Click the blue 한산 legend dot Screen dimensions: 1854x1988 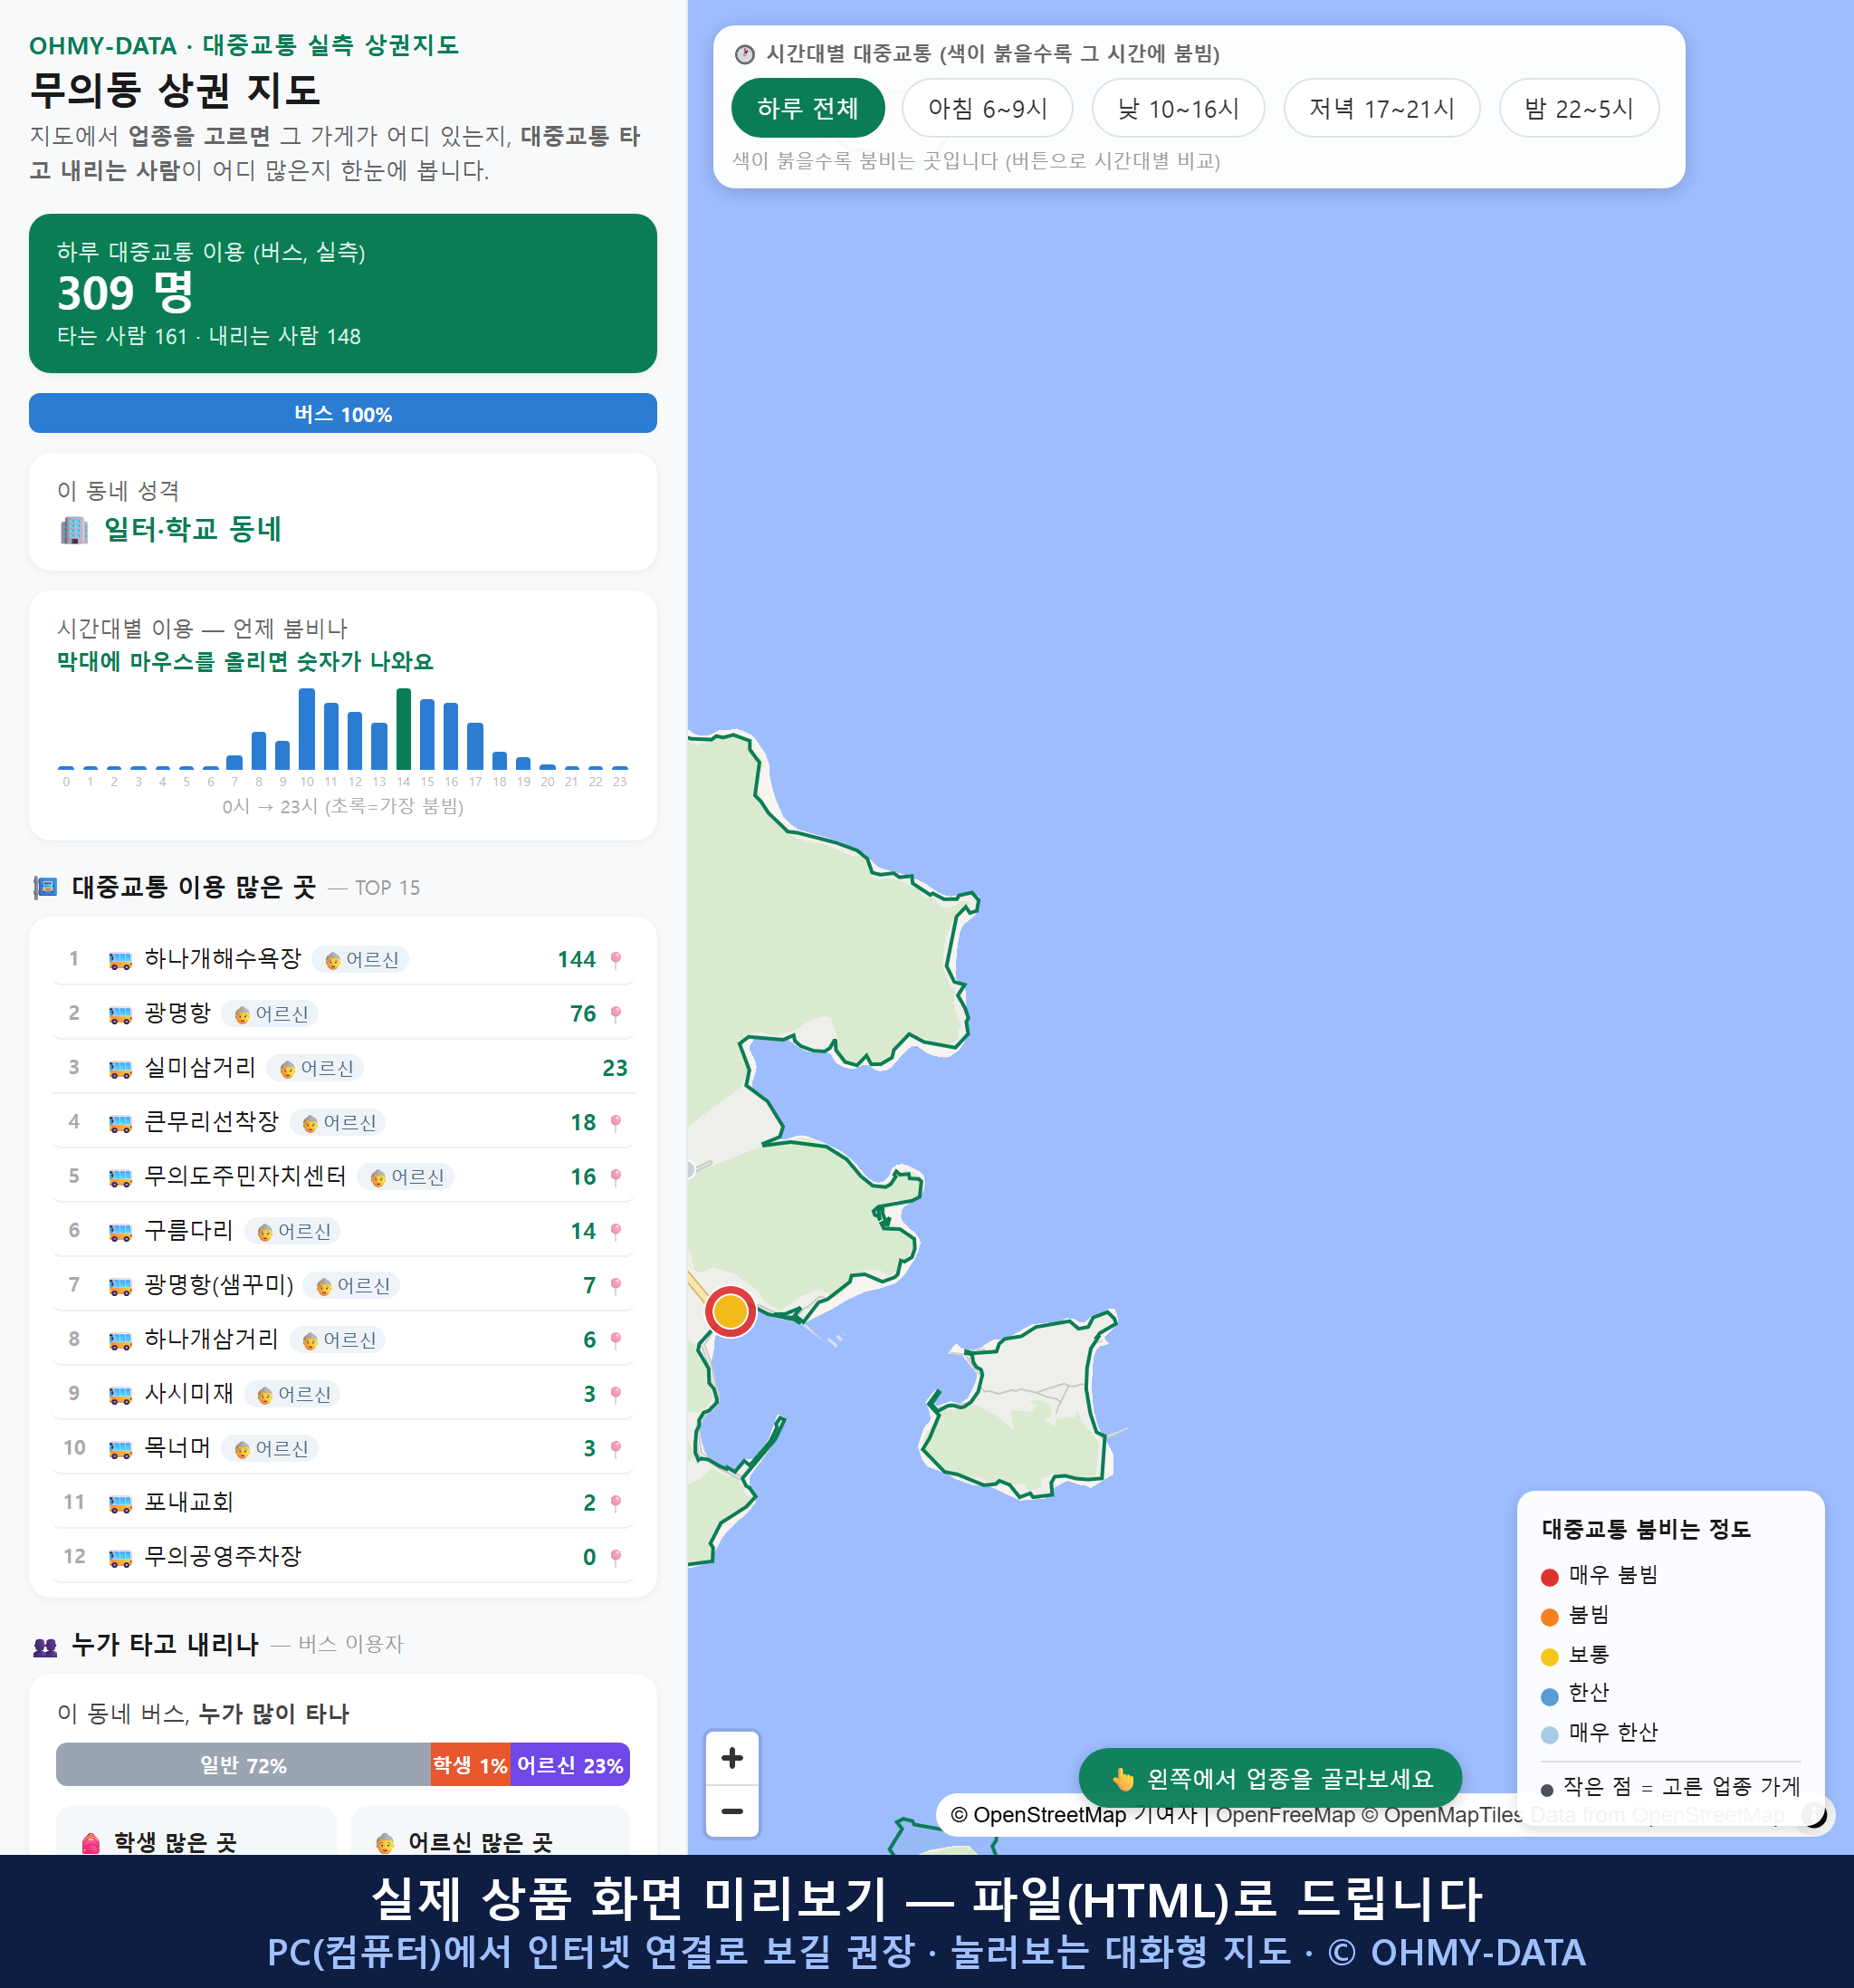1549,1696
